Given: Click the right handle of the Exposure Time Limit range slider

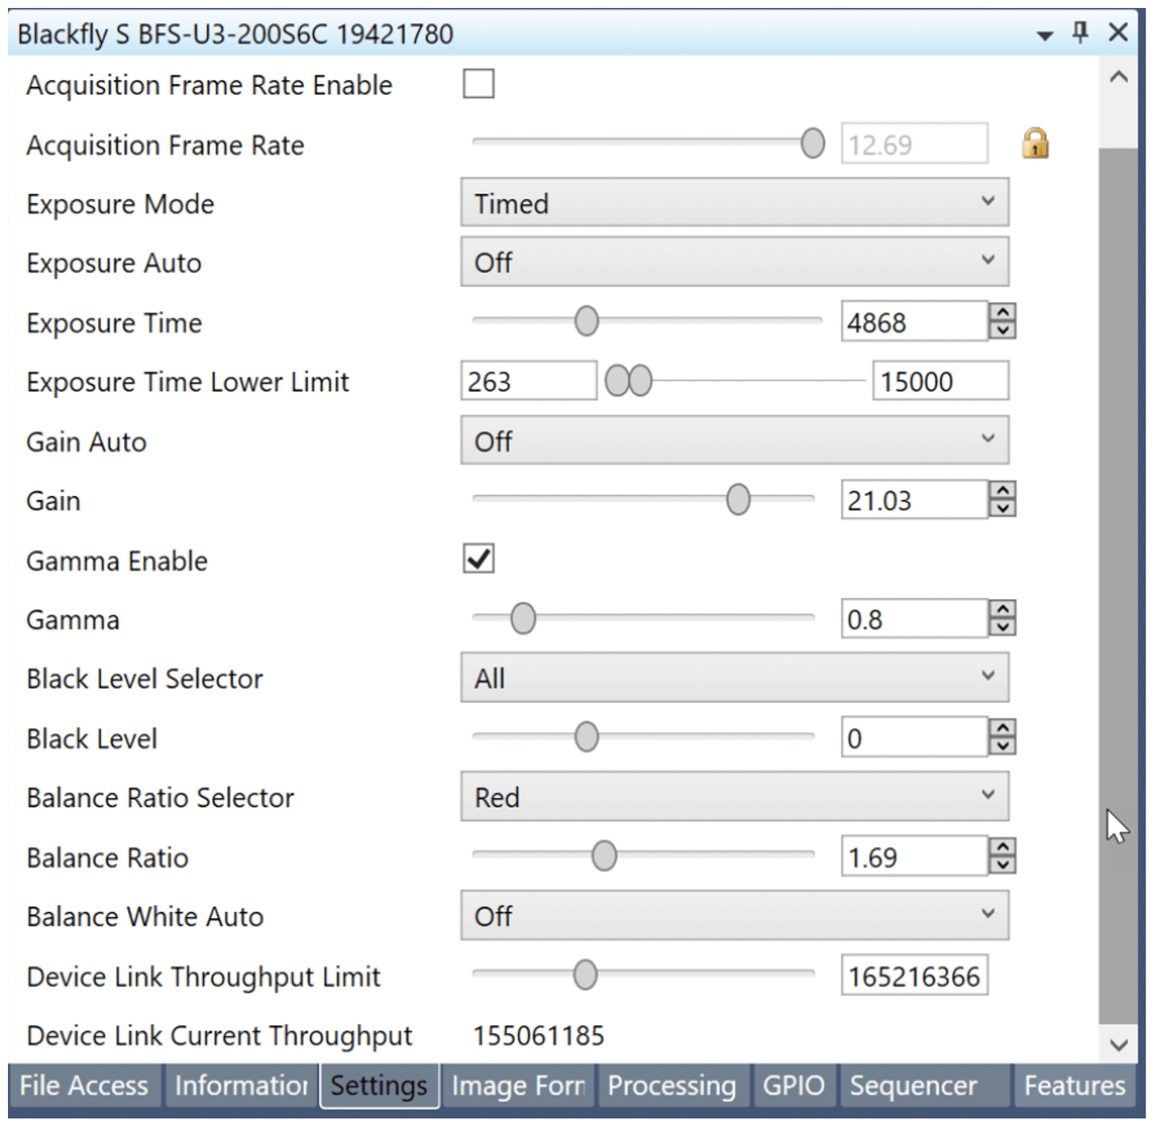Looking at the screenshot, I should [x=640, y=381].
